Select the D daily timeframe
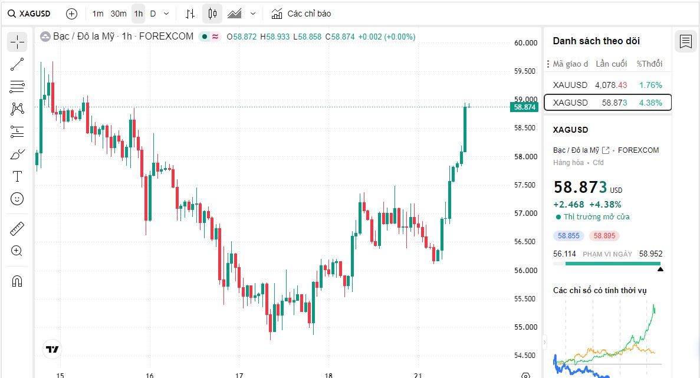The height and width of the screenshot is (378, 700). (x=153, y=14)
